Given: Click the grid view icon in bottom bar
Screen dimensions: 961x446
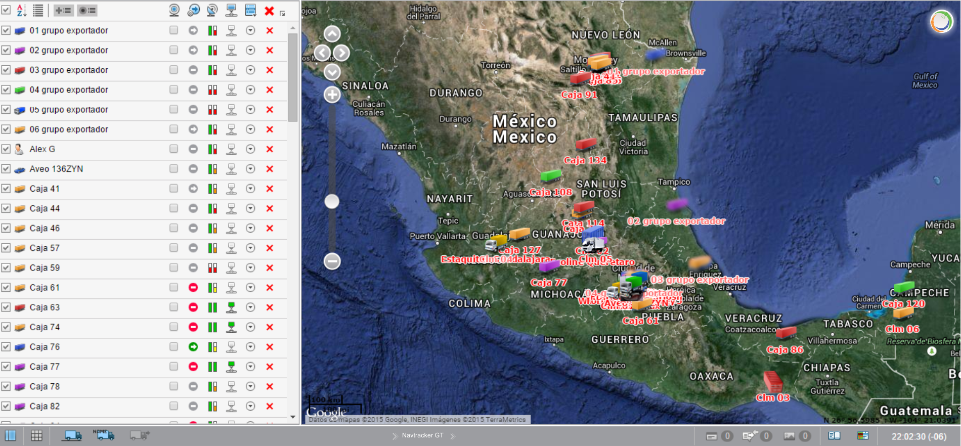Looking at the screenshot, I should (x=36, y=435).
